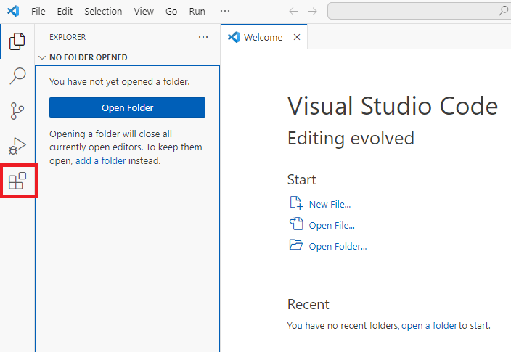Open the Source Control view

(17, 111)
